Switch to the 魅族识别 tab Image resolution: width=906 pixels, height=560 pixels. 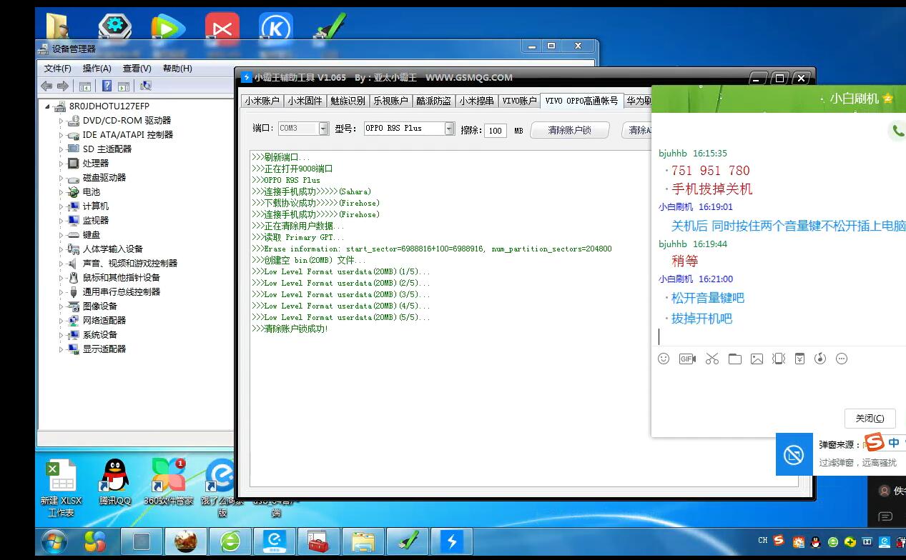pos(348,101)
